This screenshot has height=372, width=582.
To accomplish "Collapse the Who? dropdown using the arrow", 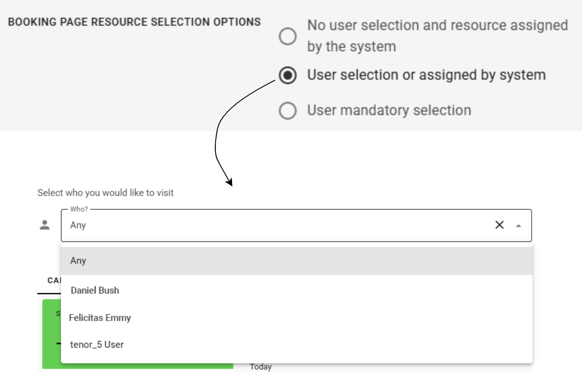I will click(x=518, y=225).
